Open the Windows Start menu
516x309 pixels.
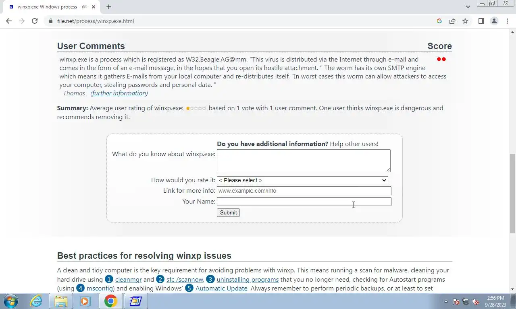click(x=10, y=301)
